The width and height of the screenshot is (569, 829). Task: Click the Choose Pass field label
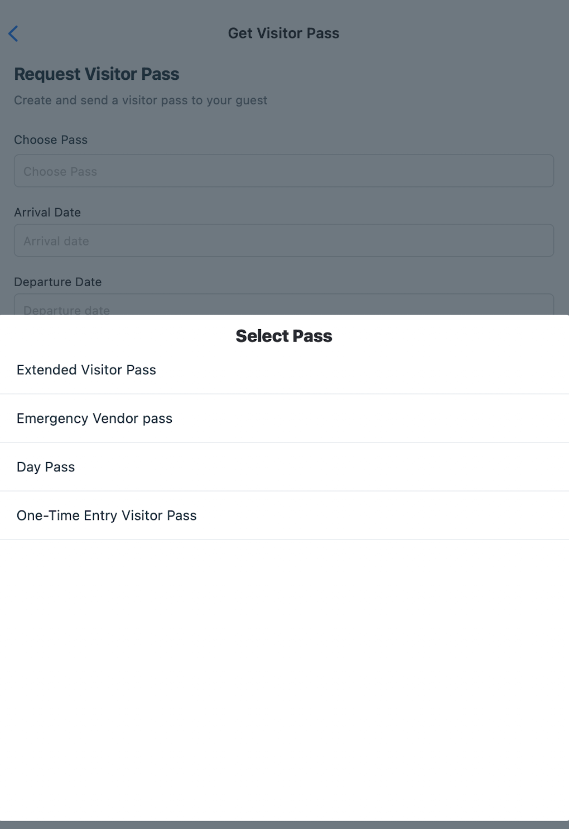51,140
